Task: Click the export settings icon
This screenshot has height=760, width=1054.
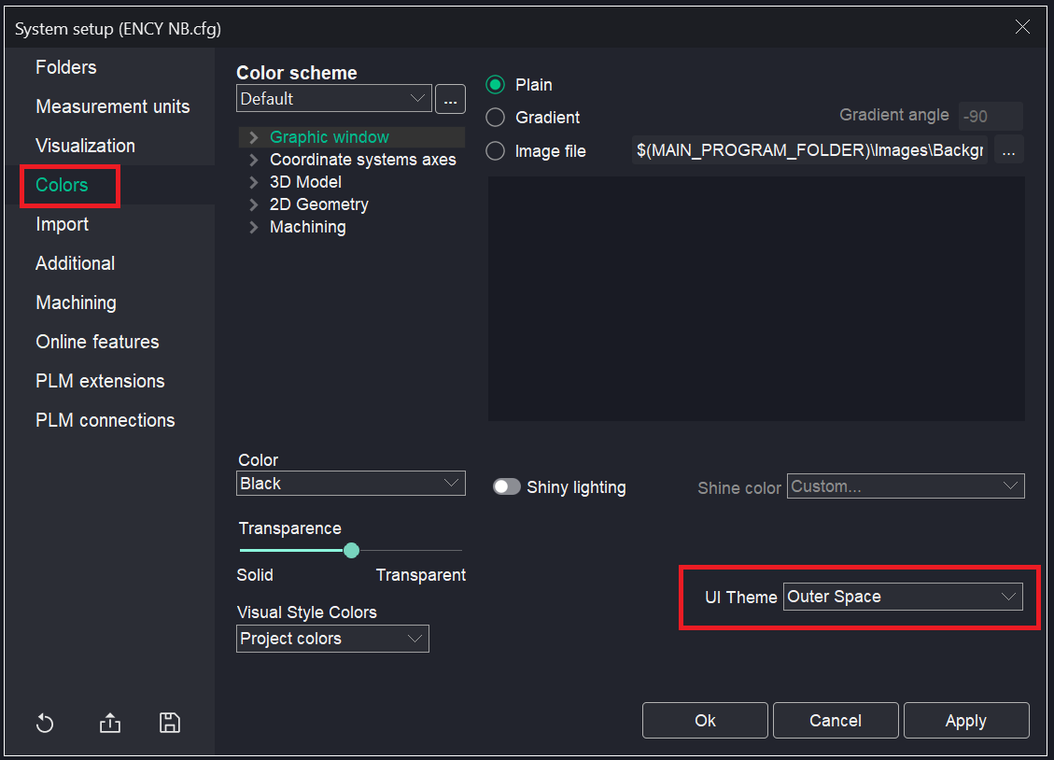Action: [110, 724]
